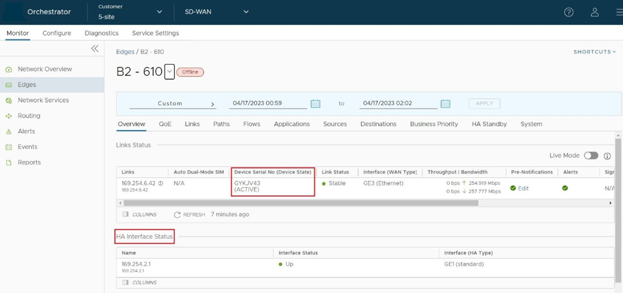This screenshot has width=623, height=293.
Task: Open end date calendar picker icon
Action: pyautogui.click(x=445, y=104)
